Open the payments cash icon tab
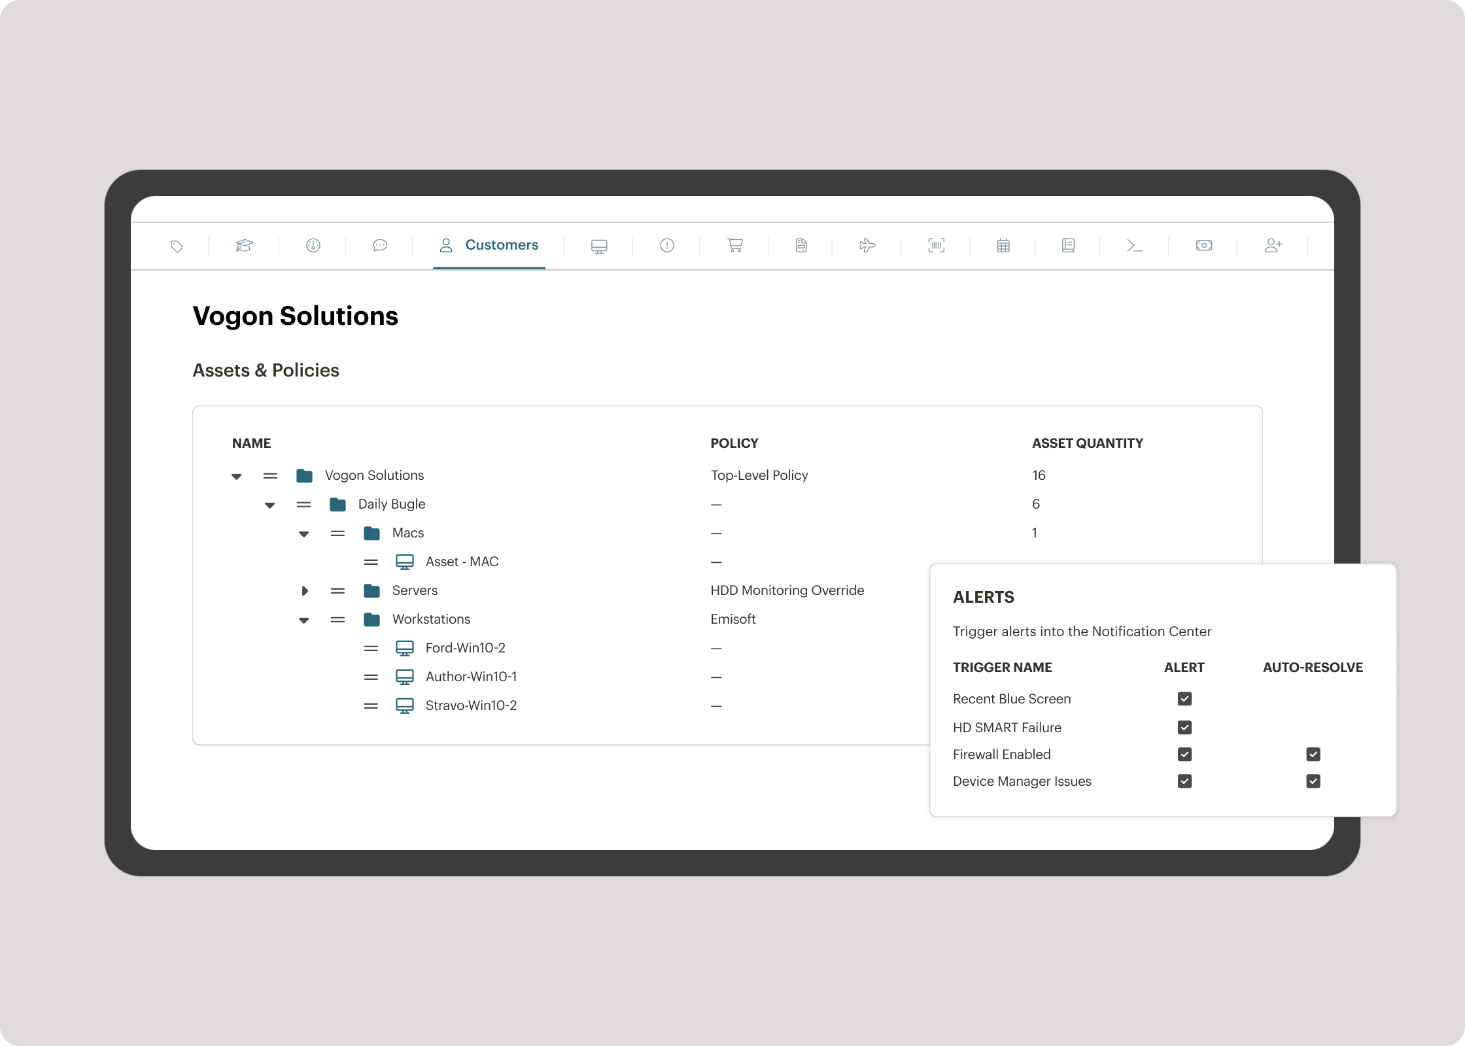This screenshot has width=1465, height=1046. point(1204,246)
